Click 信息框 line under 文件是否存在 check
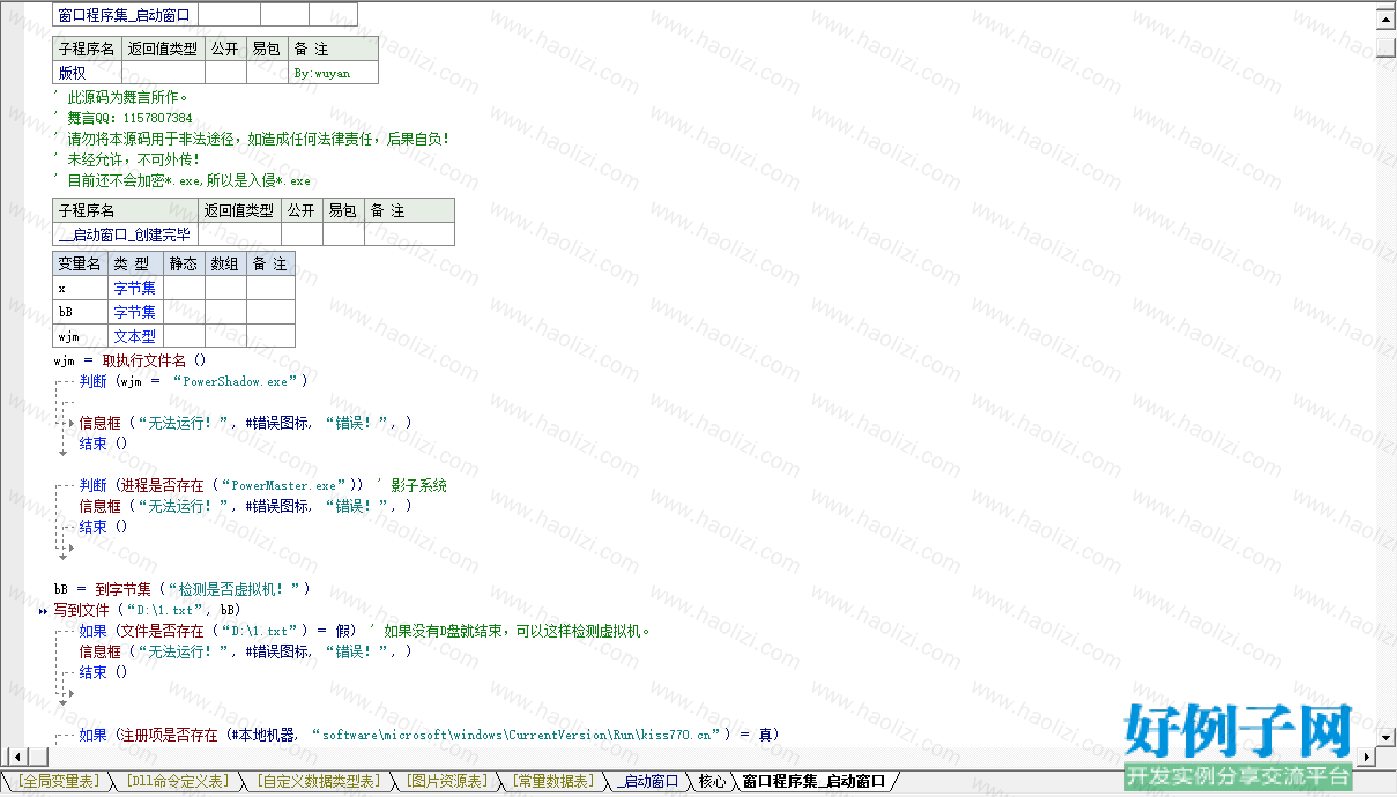1397x797 pixels. tap(246, 651)
